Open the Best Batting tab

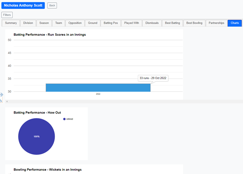pyautogui.click(x=172, y=23)
